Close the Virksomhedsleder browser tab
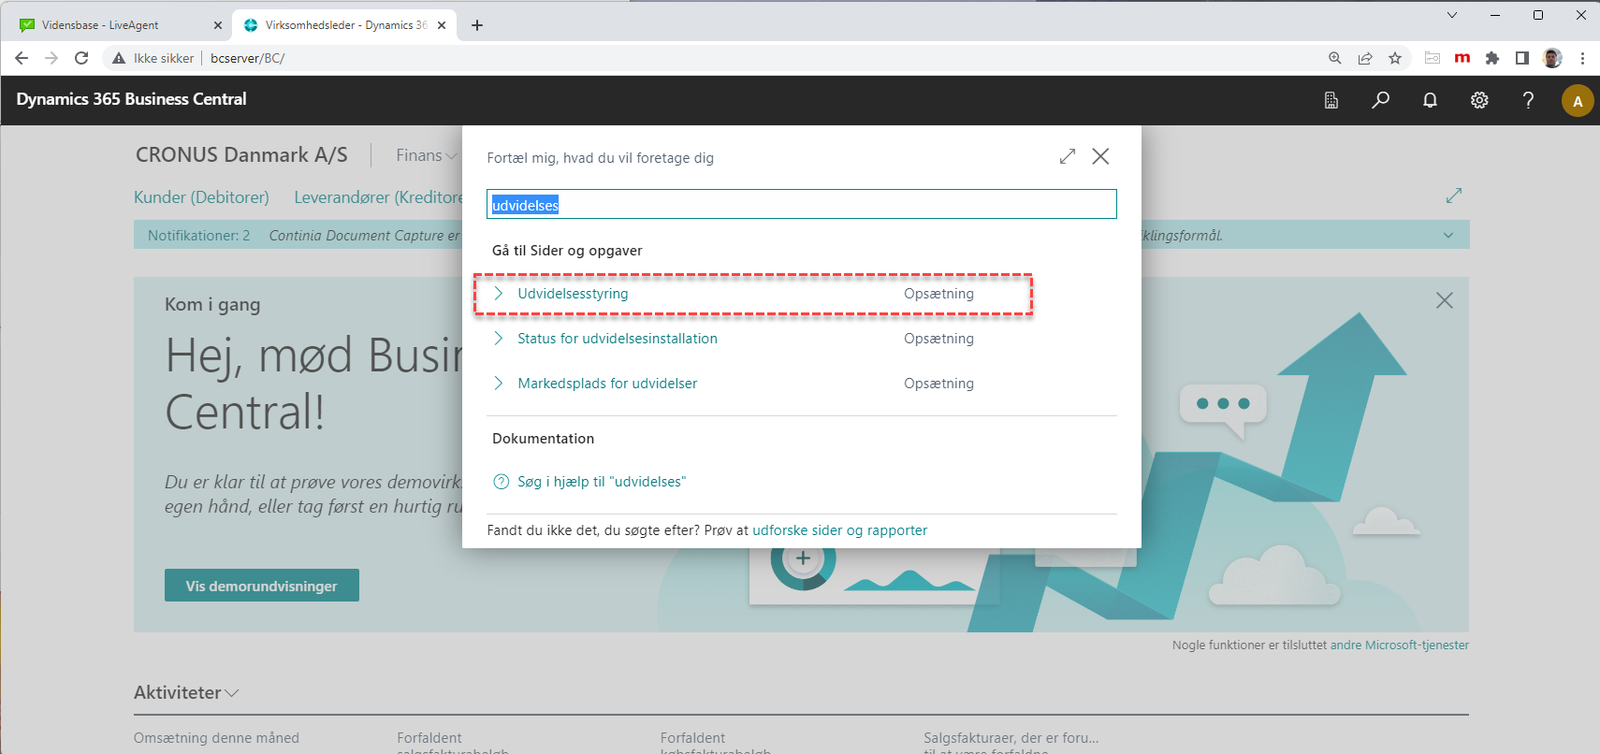Viewport: 1600px width, 754px height. (x=442, y=25)
